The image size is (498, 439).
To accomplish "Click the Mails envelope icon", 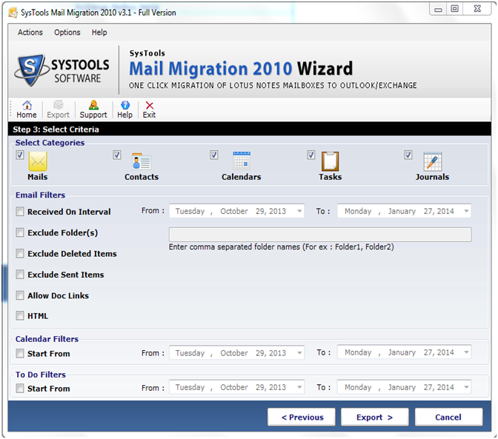I will click(x=38, y=161).
